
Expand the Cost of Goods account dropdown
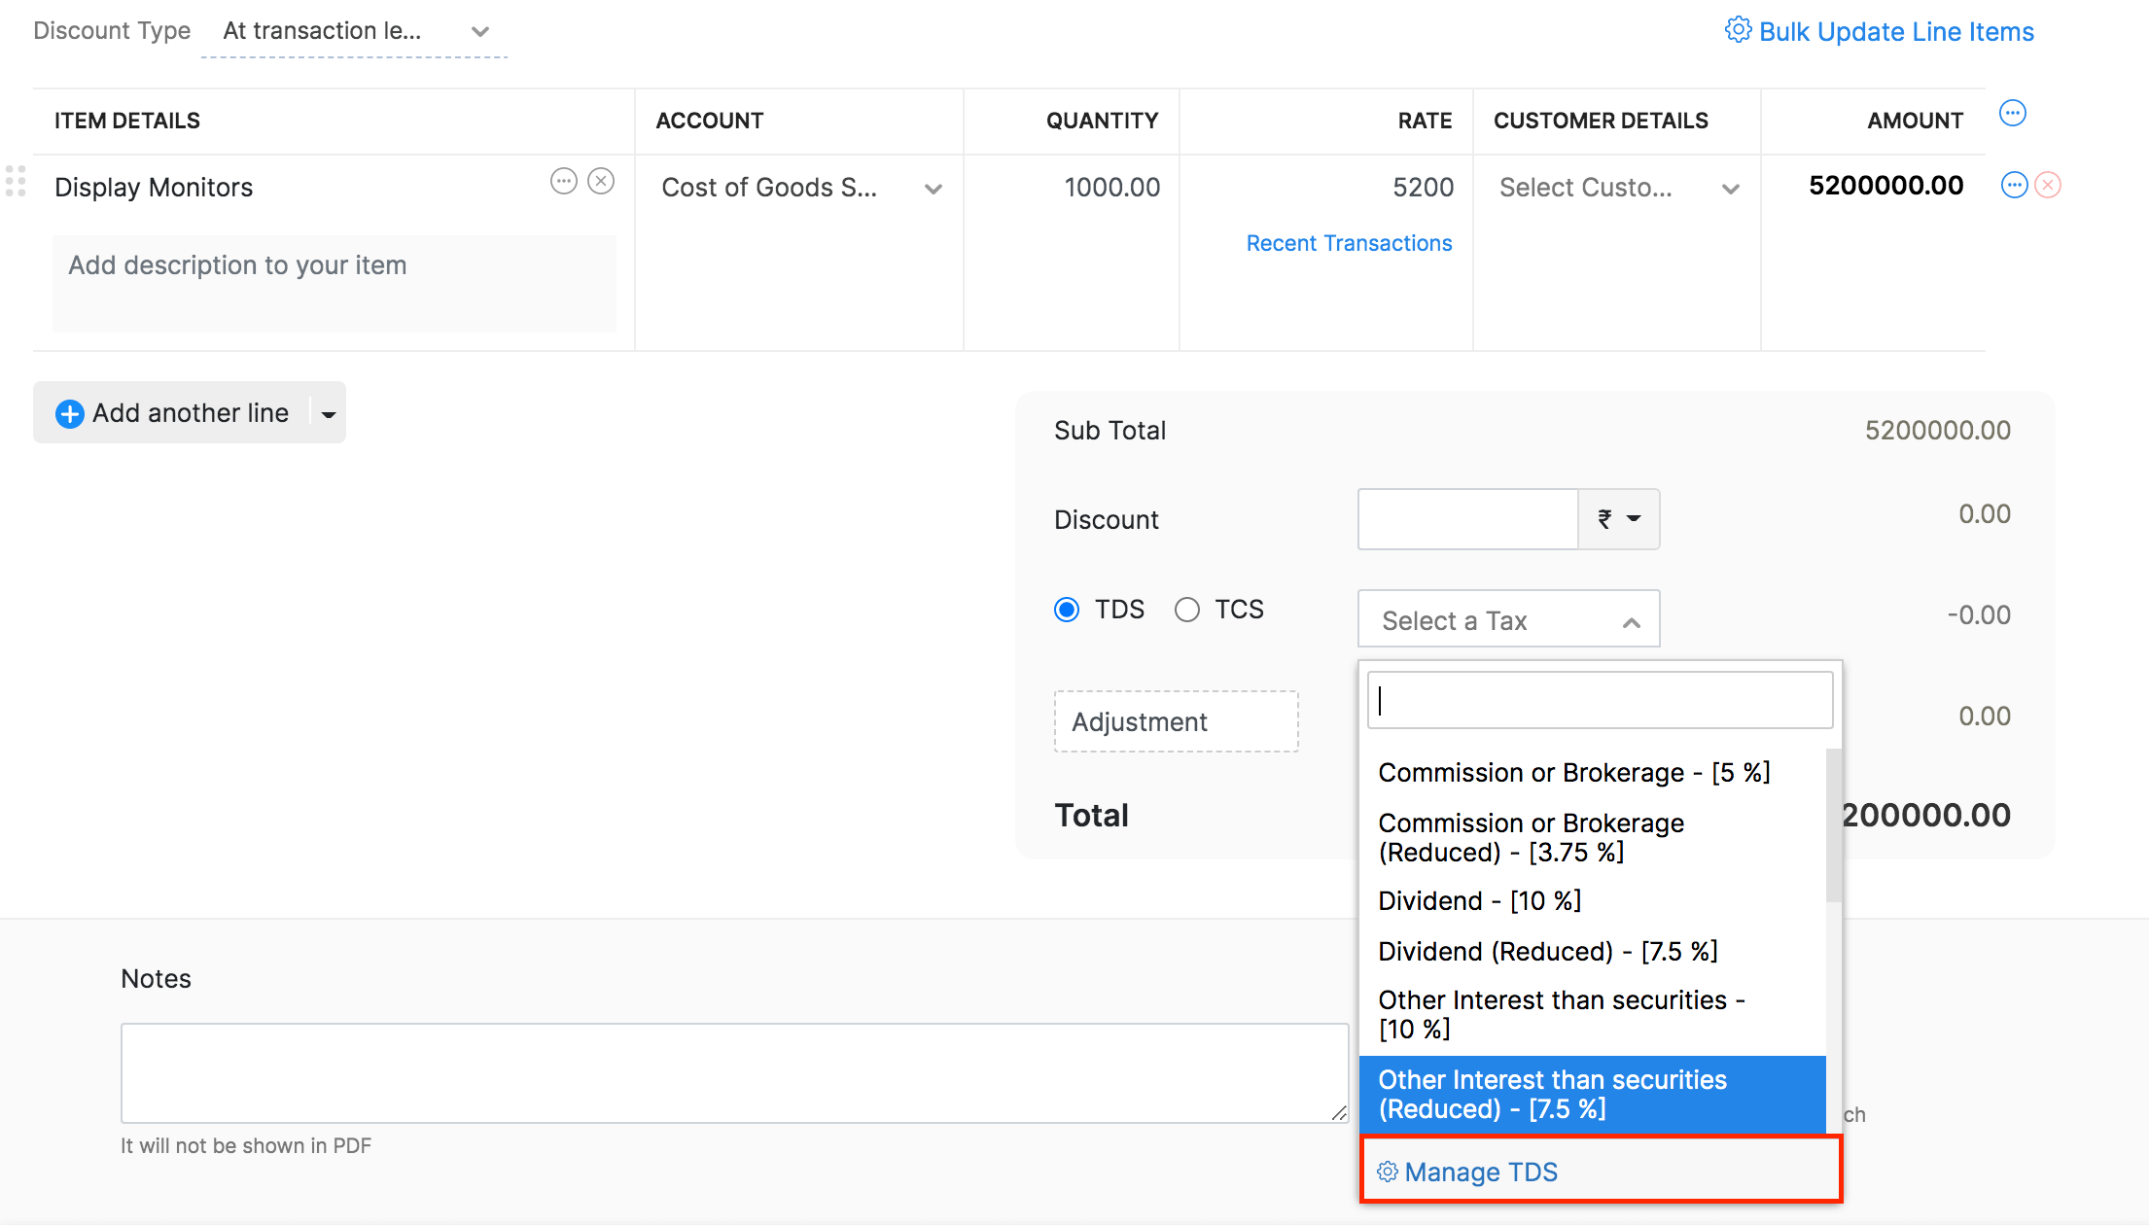[934, 189]
